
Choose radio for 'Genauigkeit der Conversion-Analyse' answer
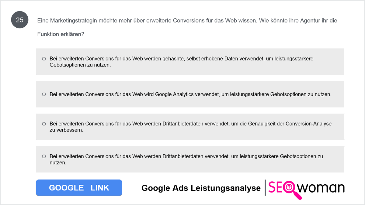click(x=44, y=124)
